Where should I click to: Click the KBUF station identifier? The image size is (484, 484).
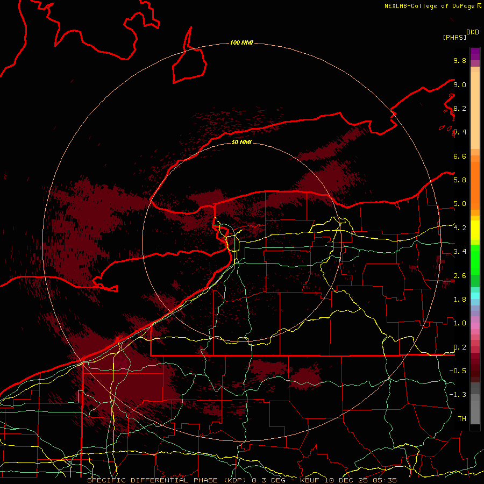[309, 480]
